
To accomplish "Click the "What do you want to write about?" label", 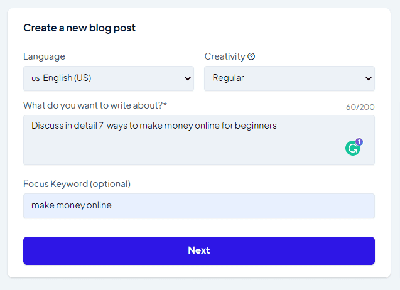I will pyautogui.click(x=95, y=105).
